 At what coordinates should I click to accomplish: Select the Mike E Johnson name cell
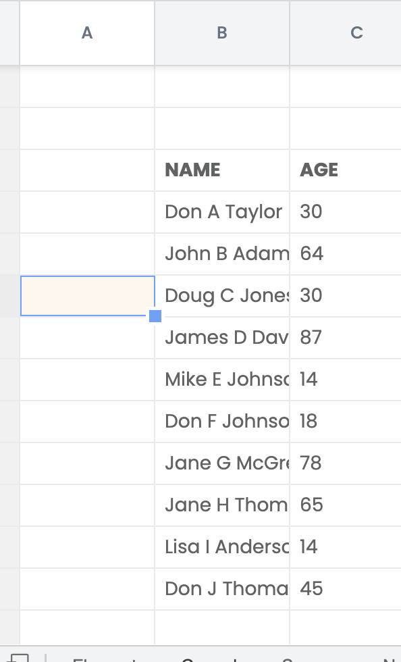click(222, 380)
